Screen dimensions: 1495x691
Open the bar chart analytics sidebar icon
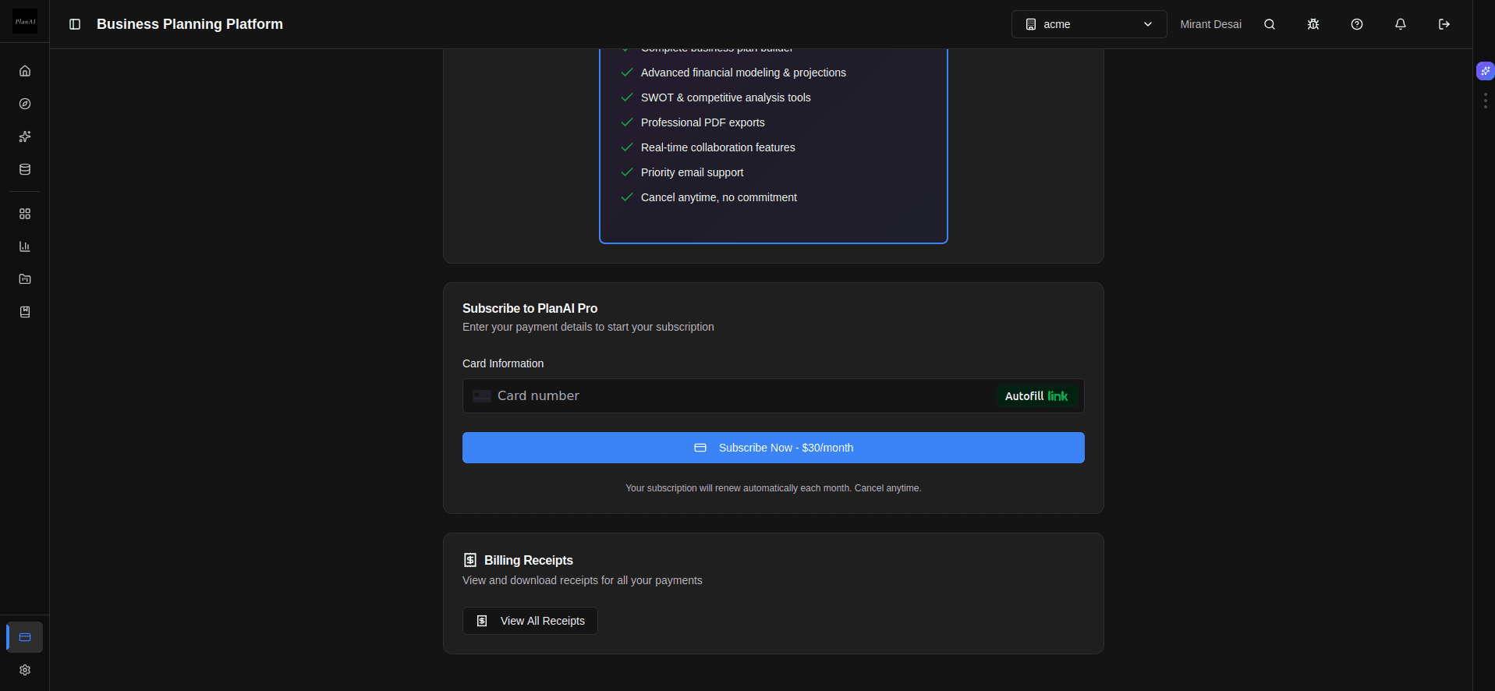tap(25, 246)
